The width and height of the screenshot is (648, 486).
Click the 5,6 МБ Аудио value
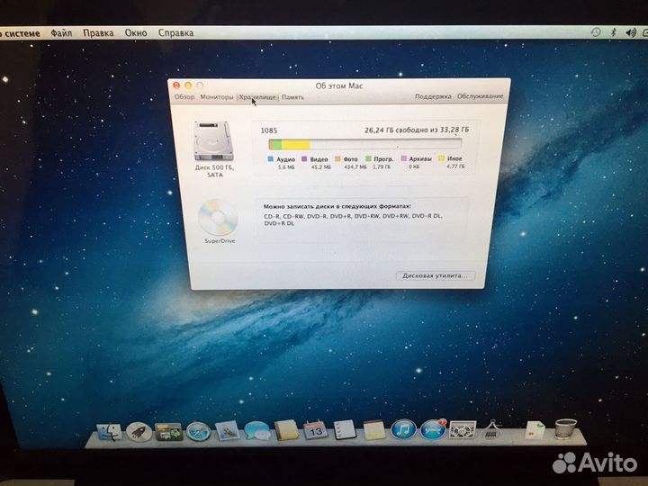[x=286, y=167]
